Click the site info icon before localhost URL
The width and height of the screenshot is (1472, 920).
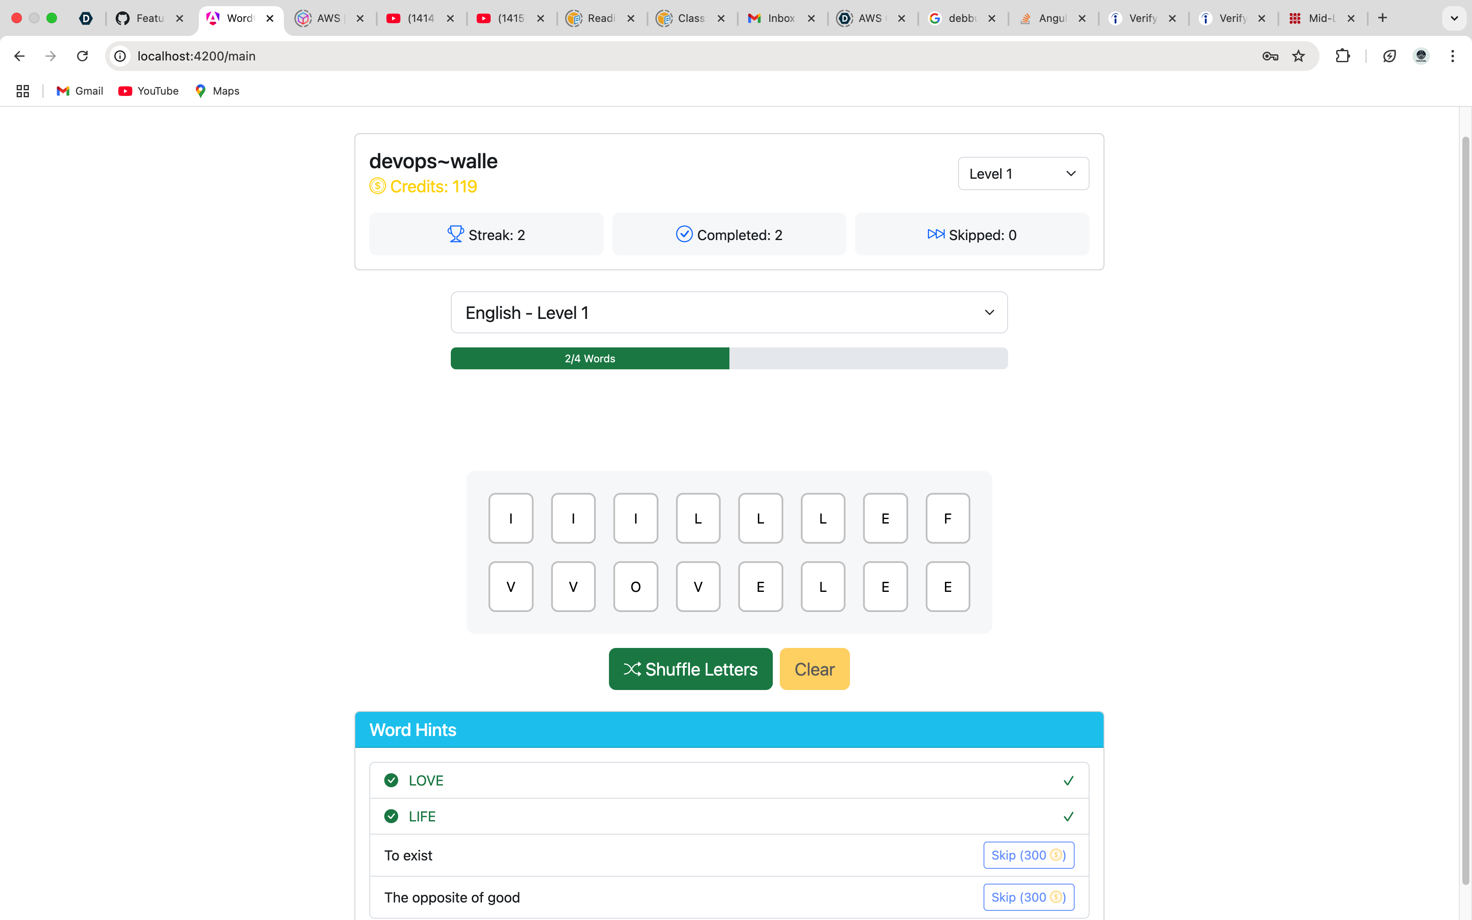120,56
